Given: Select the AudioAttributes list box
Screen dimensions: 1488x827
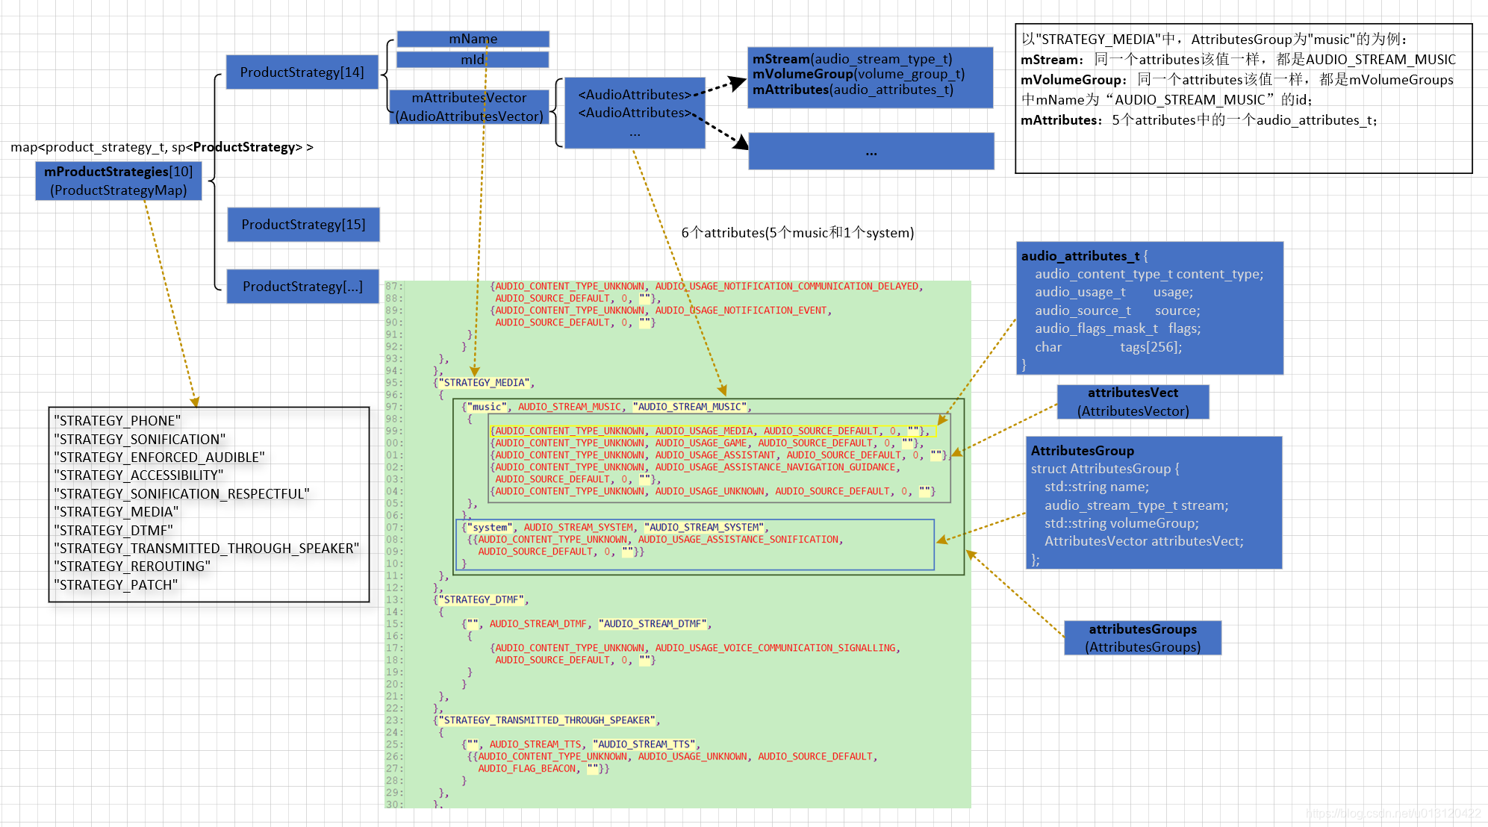Looking at the screenshot, I should point(634,113).
